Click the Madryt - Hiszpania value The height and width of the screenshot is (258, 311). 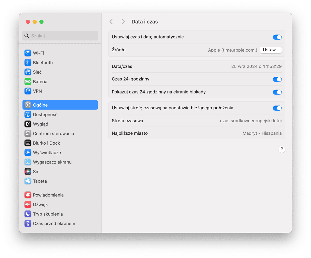click(262, 133)
